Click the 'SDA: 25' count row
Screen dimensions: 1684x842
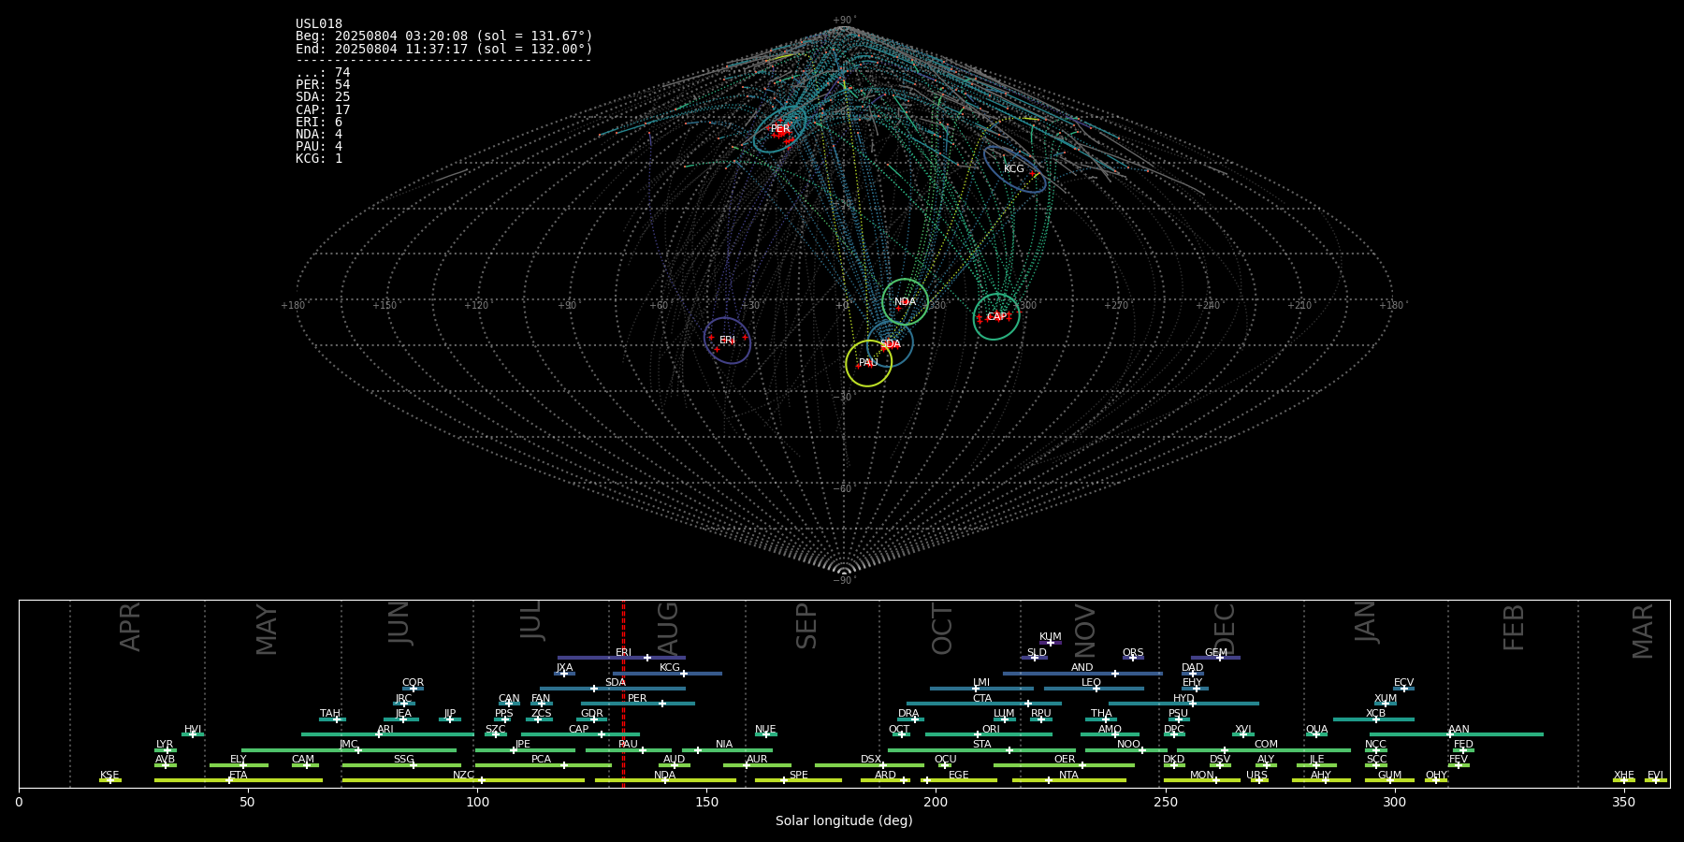(323, 97)
